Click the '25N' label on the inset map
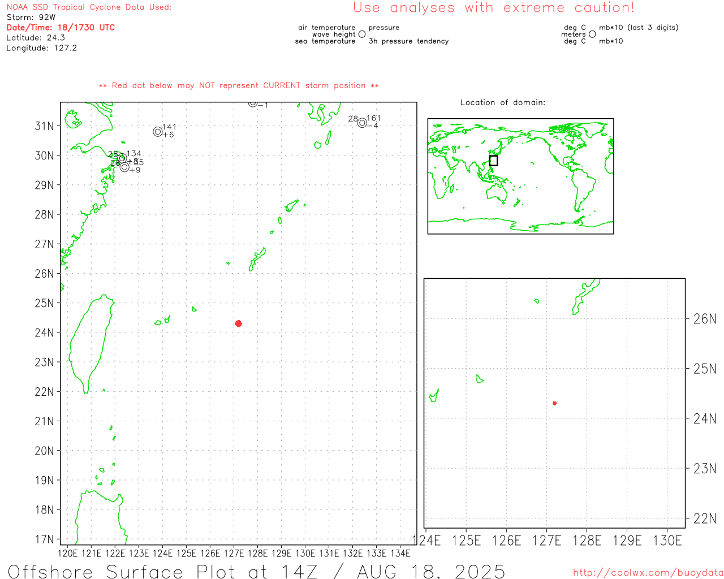724x579 pixels. pyautogui.click(x=705, y=369)
